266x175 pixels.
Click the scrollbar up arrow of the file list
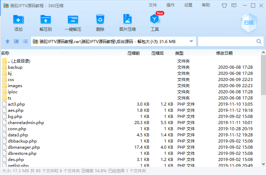click(x=263, y=53)
